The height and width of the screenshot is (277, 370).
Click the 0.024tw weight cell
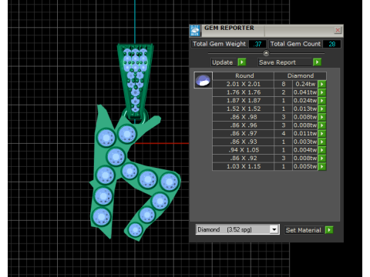pos(305,101)
